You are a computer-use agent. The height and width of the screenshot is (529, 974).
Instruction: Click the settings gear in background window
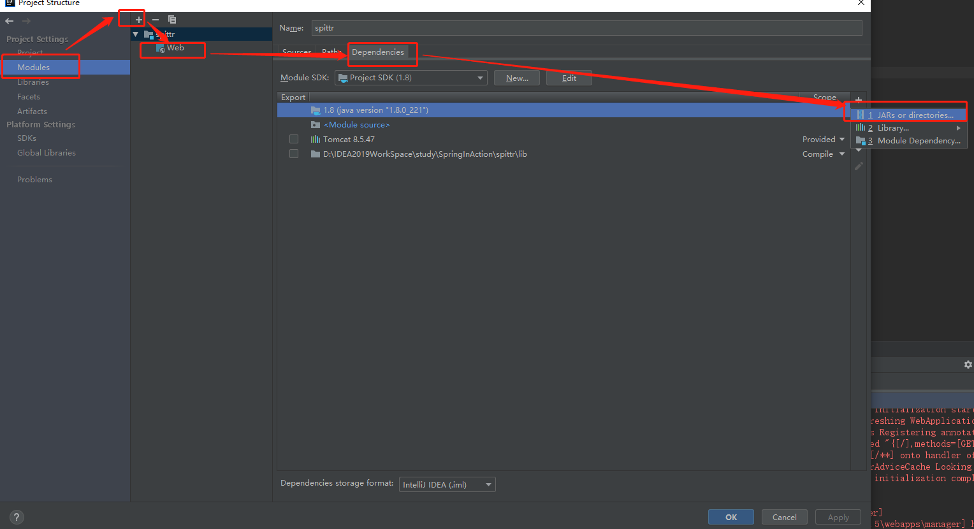(x=968, y=365)
